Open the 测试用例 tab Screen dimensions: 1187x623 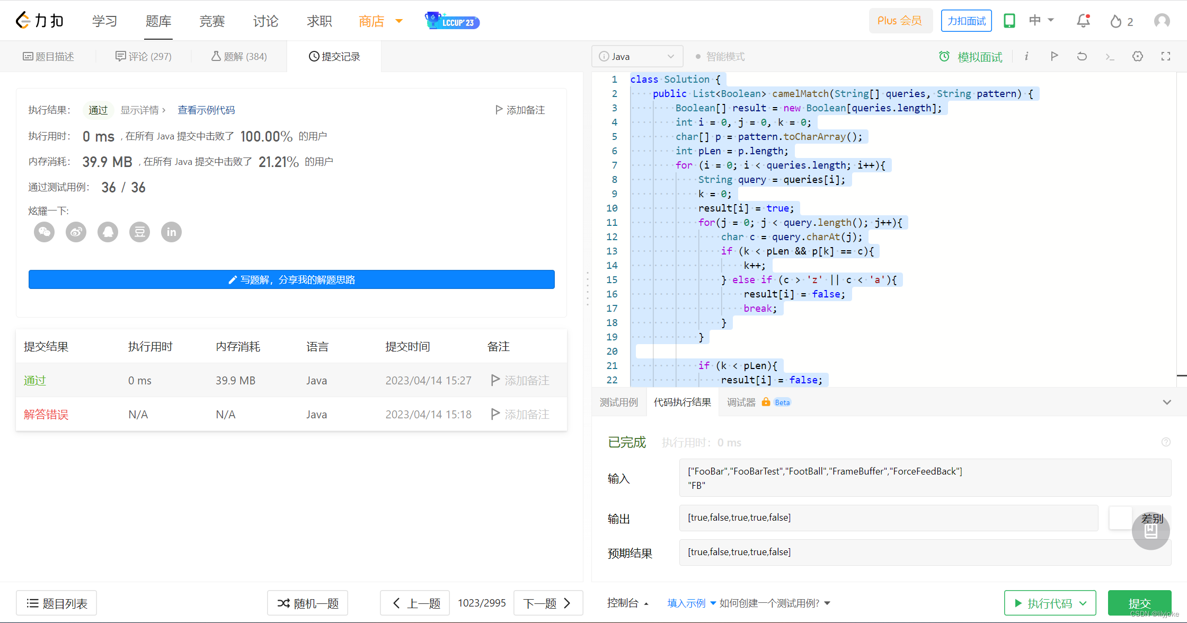[618, 402]
